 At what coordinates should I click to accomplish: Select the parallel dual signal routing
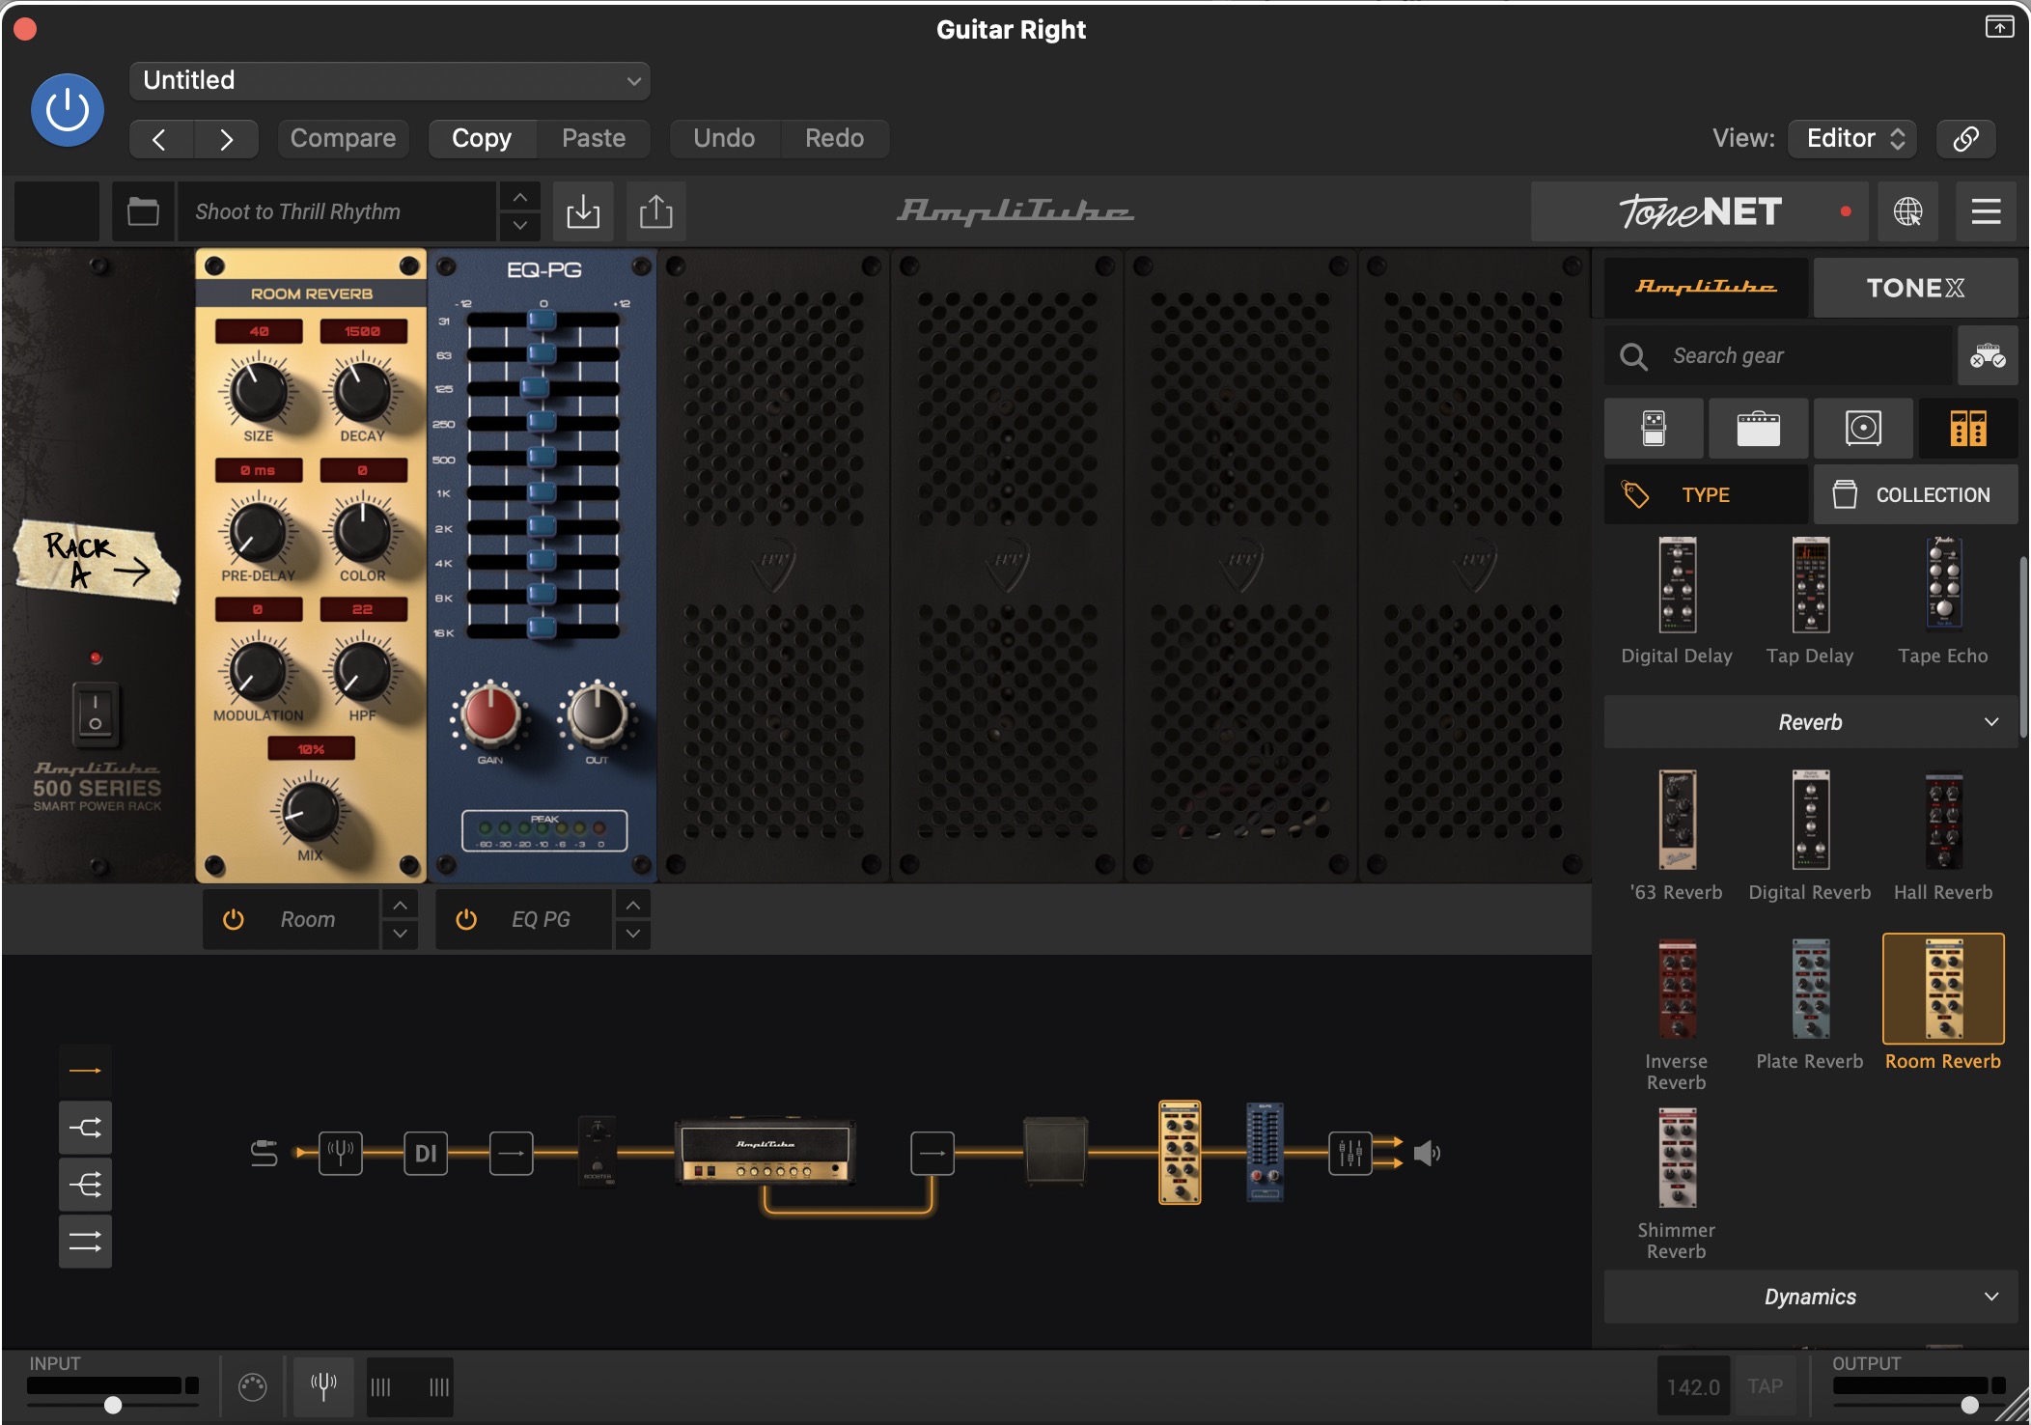pos(85,1242)
